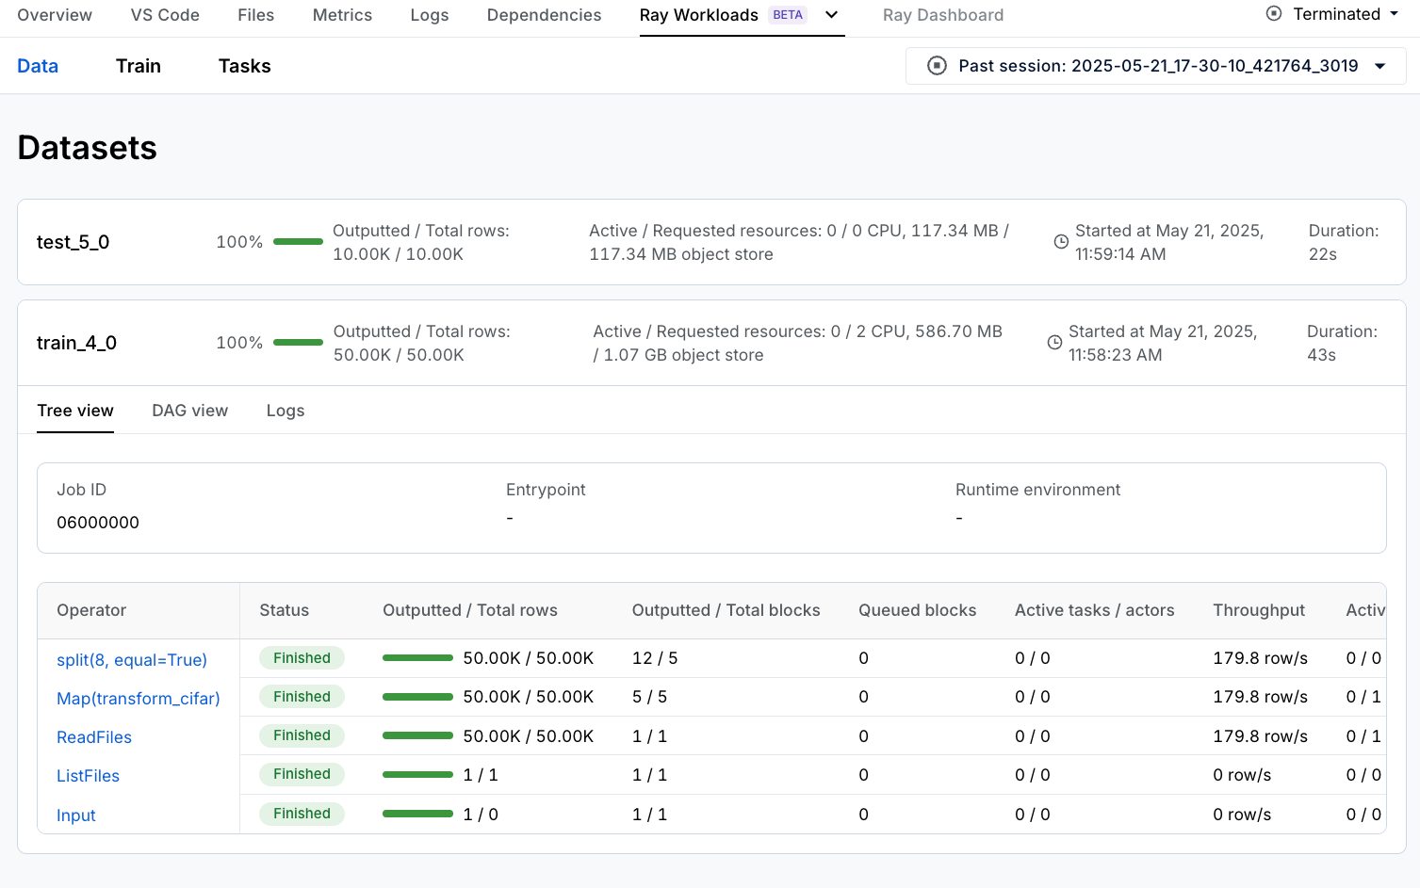
Task: Click the ReadFiles row progress bar
Action: click(x=417, y=735)
